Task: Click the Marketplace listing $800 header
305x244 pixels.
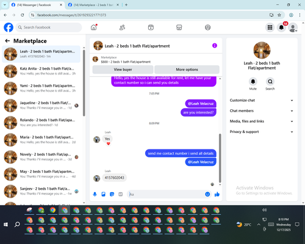Action: pyautogui.click(x=156, y=59)
